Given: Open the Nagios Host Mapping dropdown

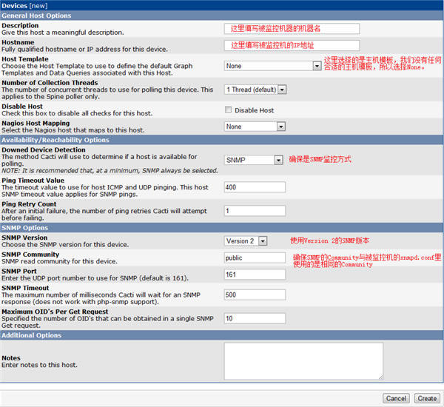Looking at the screenshot, I should click(x=255, y=127).
